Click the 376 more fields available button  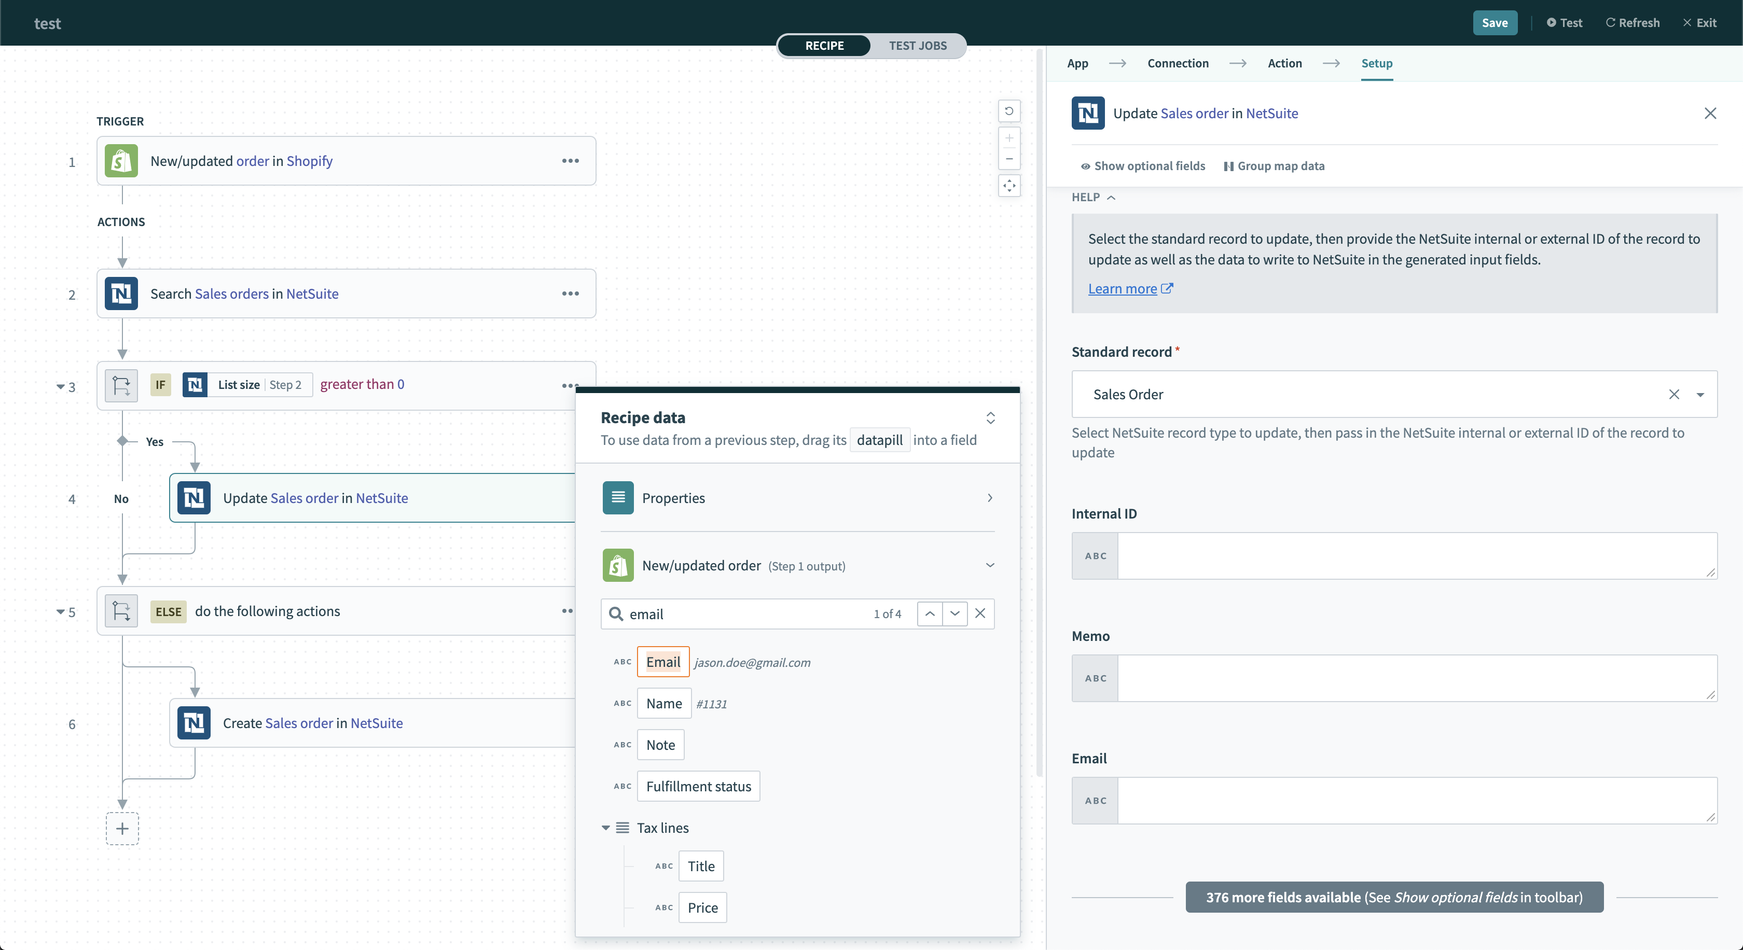pyautogui.click(x=1394, y=897)
